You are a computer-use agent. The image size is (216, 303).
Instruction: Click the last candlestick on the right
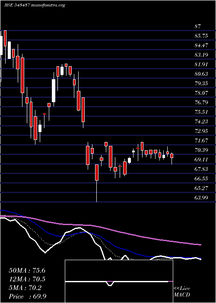point(172,158)
